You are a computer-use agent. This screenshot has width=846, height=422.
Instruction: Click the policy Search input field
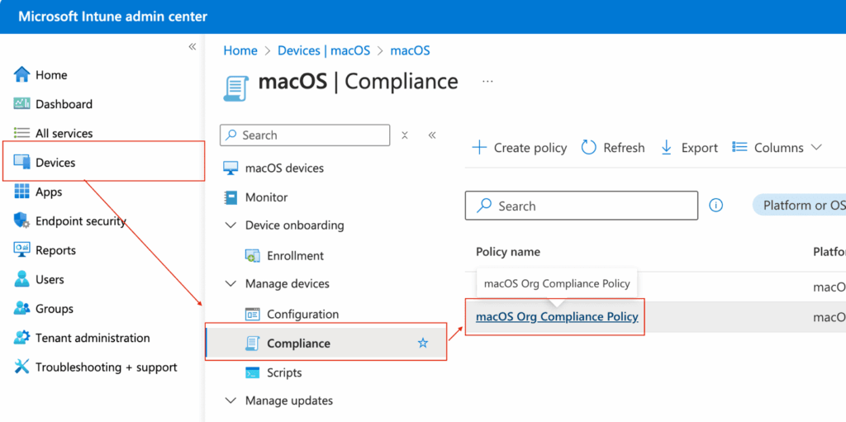click(582, 206)
